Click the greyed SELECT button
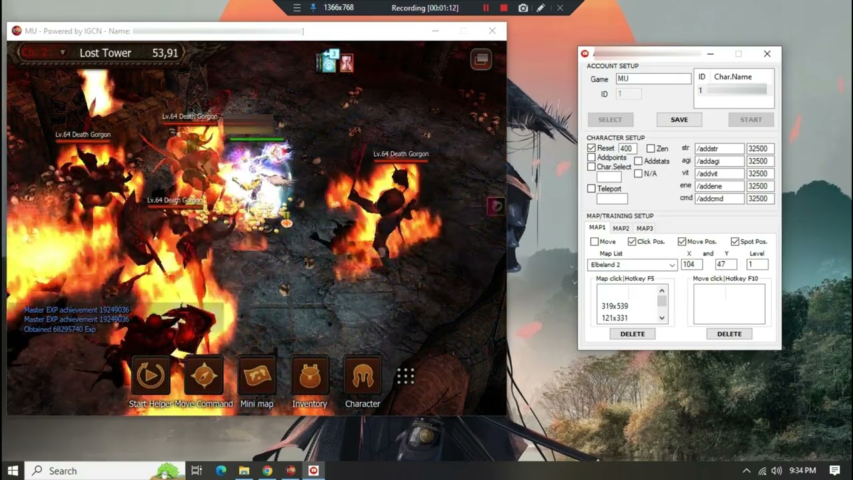 tap(610, 120)
